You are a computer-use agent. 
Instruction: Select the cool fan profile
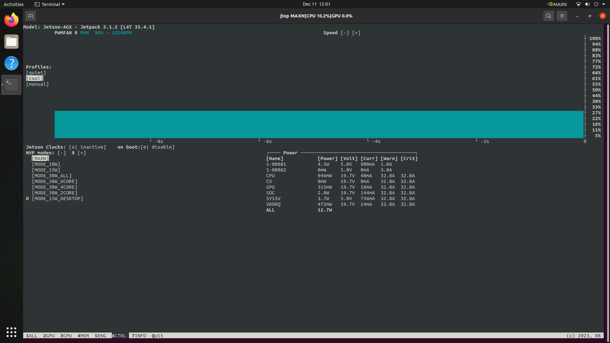(35, 78)
